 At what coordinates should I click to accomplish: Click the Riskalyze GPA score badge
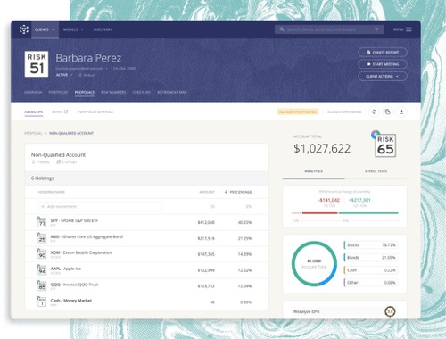tap(390, 311)
